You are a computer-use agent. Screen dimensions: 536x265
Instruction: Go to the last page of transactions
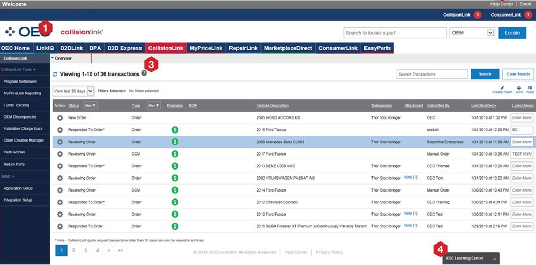(x=120, y=251)
